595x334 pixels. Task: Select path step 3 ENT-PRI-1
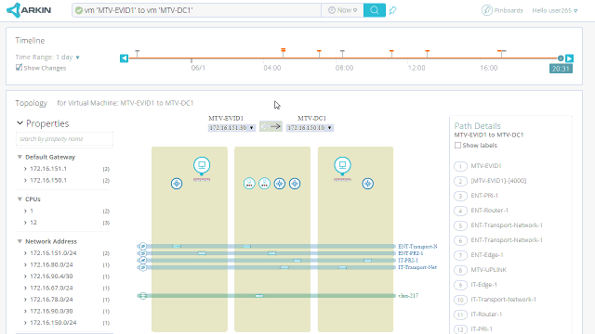click(476, 196)
